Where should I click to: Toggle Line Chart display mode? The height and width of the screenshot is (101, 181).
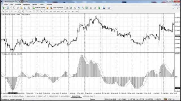coord(75,8)
